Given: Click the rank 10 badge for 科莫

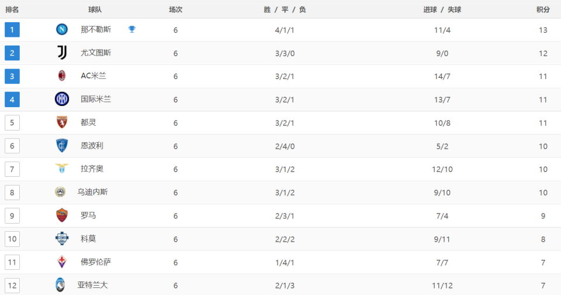Looking at the screenshot, I should pyautogui.click(x=12, y=239).
